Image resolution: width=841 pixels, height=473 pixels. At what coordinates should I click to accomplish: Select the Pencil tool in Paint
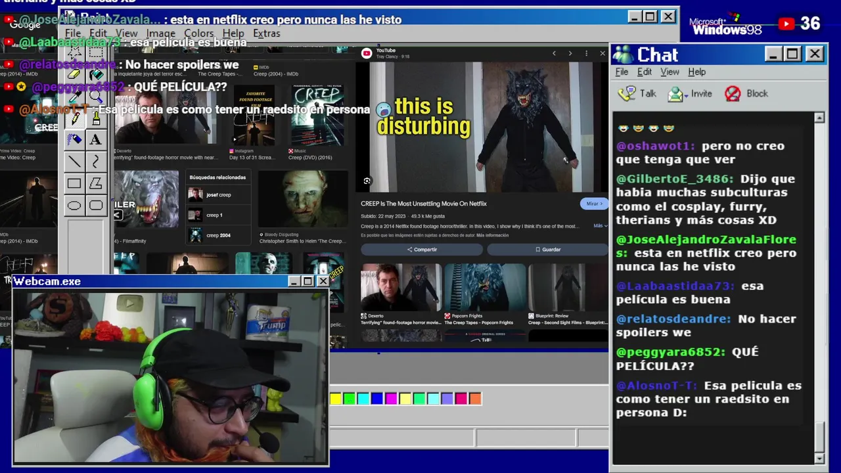pos(74,118)
